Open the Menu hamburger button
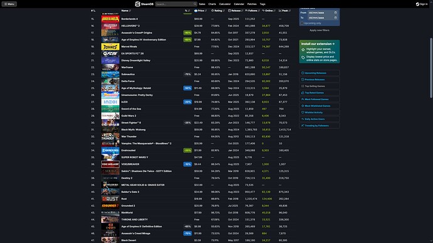This screenshot has height=243, width=433. tap(9, 4)
